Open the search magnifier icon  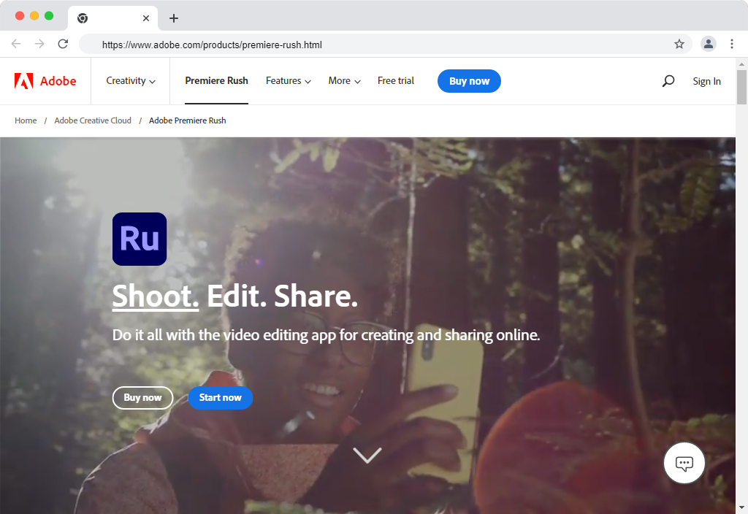coord(668,81)
